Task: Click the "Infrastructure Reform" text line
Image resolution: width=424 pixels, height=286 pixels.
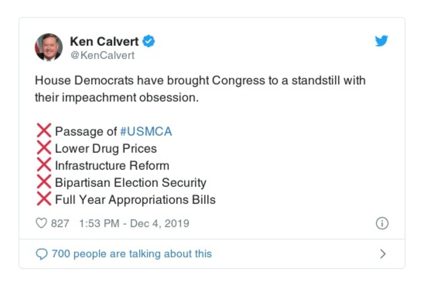Action: click(x=112, y=166)
